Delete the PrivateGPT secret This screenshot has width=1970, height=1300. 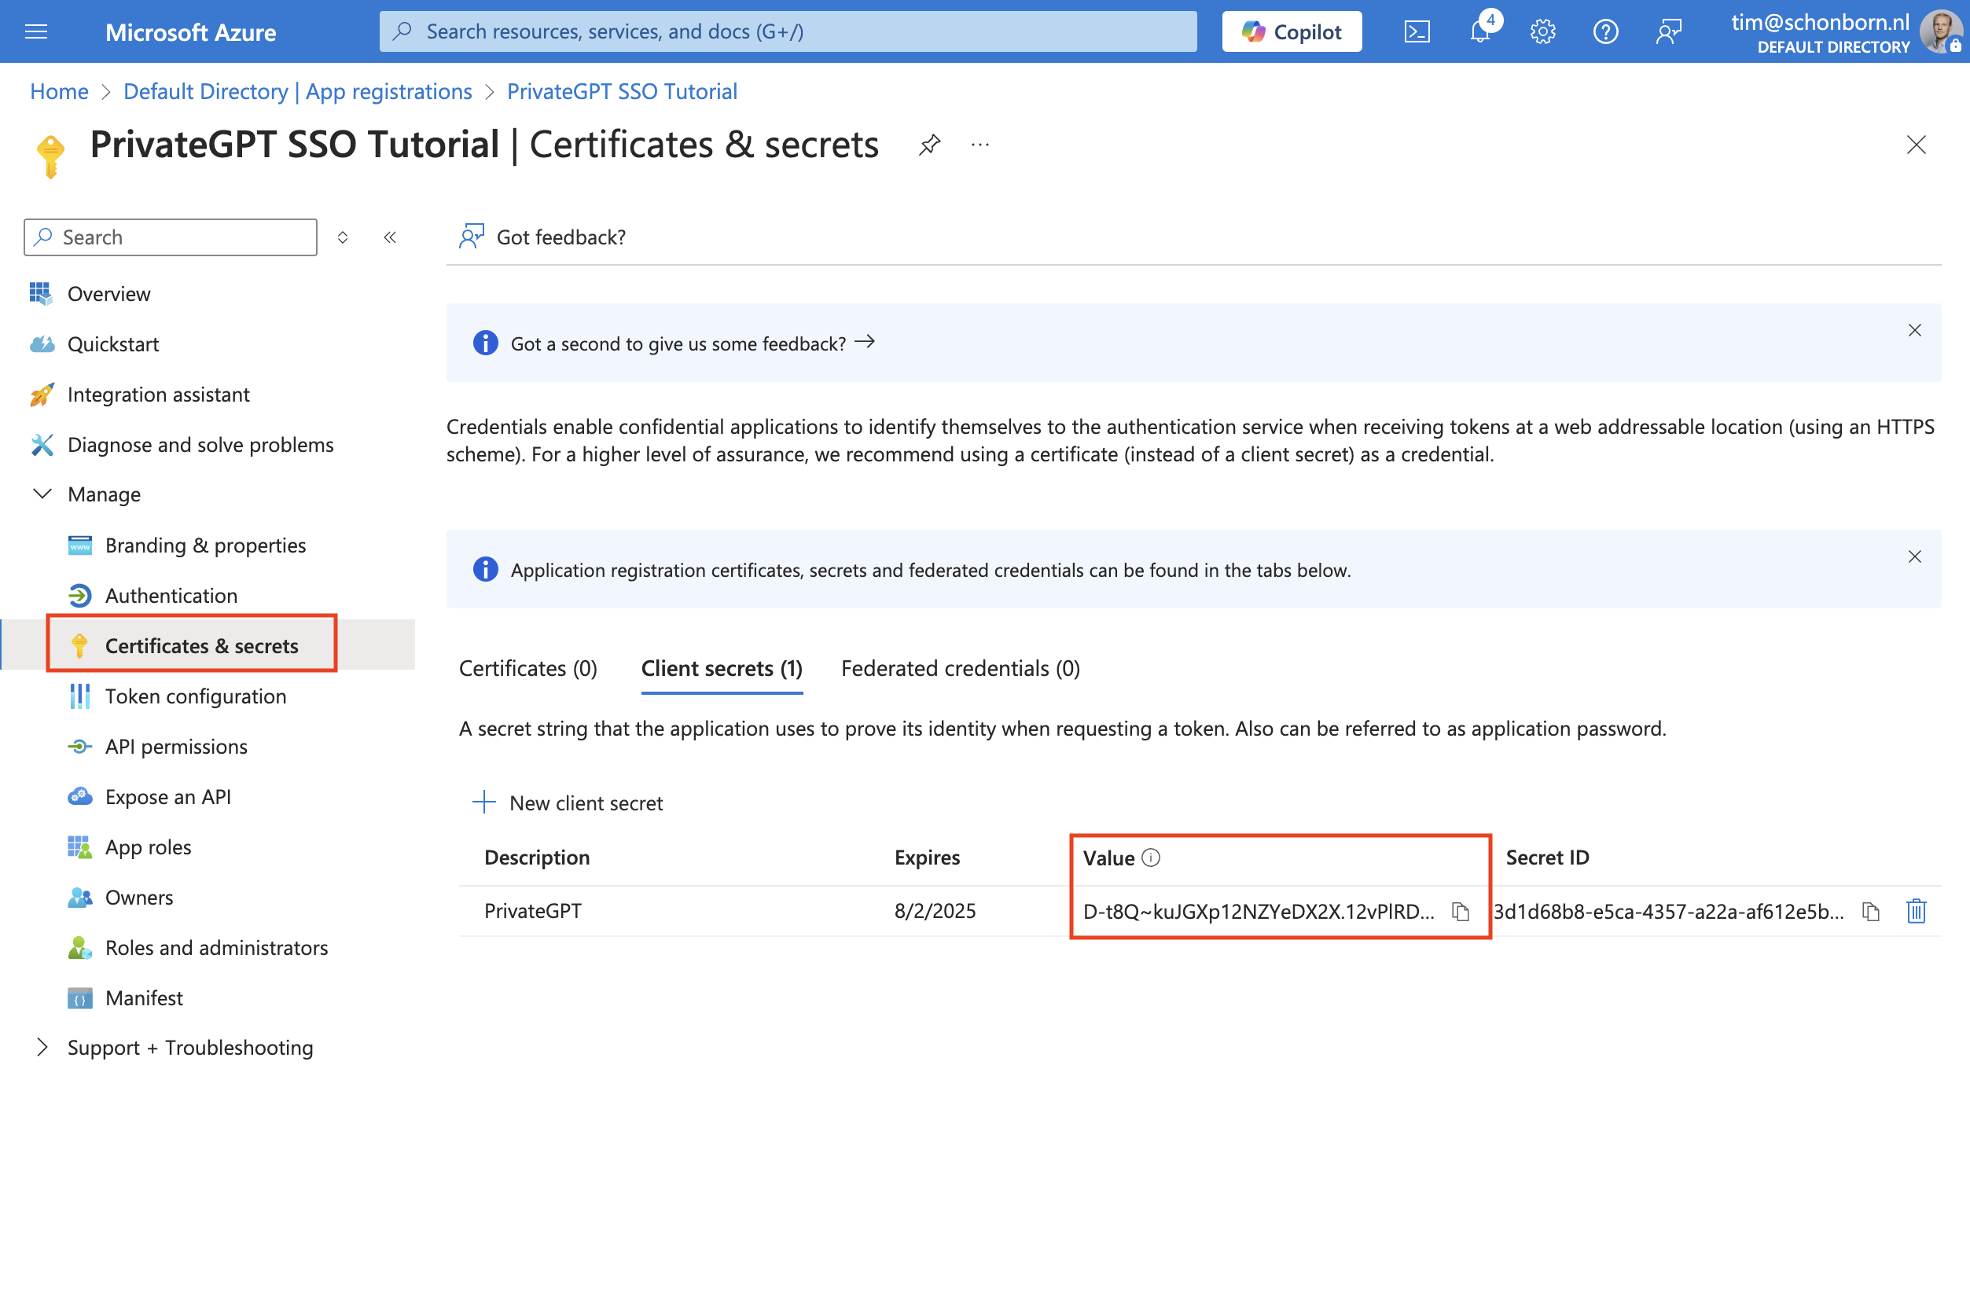click(x=1915, y=911)
